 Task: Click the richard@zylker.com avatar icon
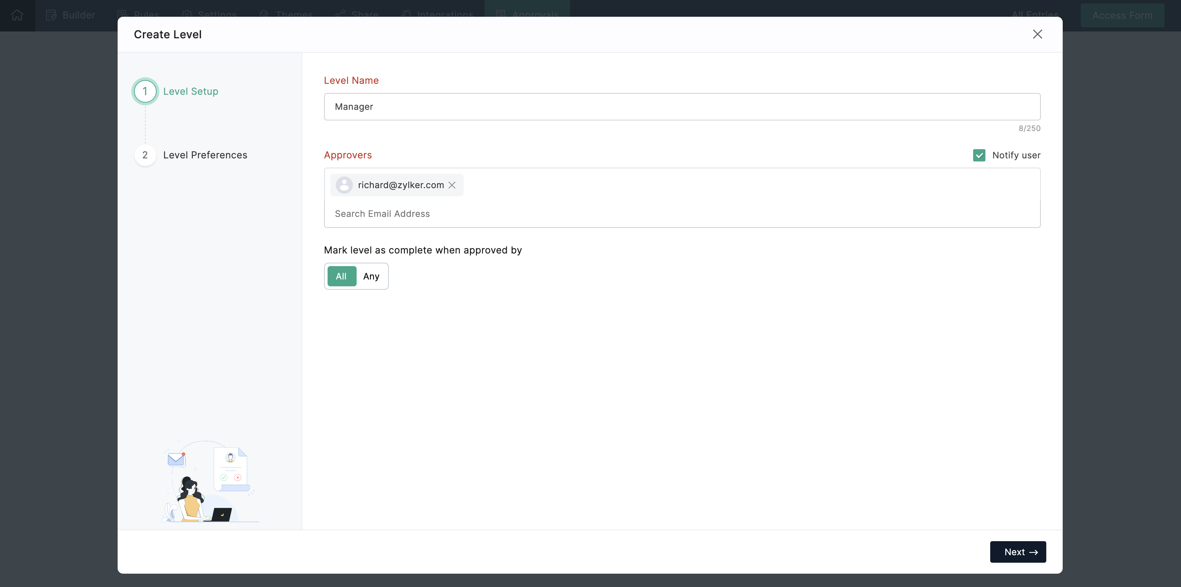[344, 185]
